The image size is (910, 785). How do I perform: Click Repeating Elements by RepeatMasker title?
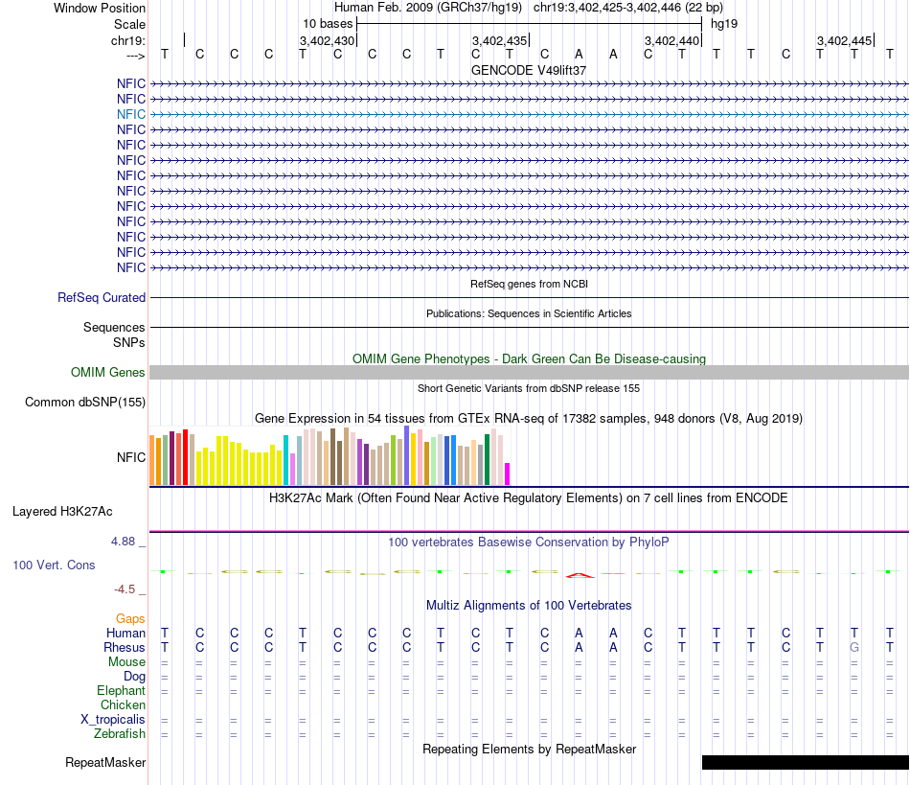(x=530, y=749)
